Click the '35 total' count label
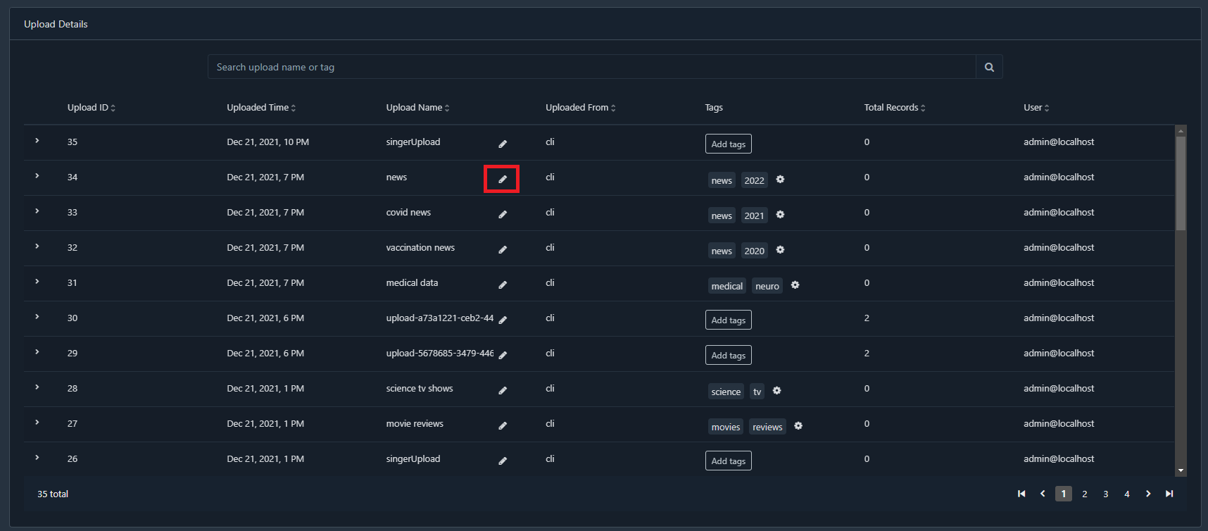Screen dimensions: 1208x531 (53, 494)
